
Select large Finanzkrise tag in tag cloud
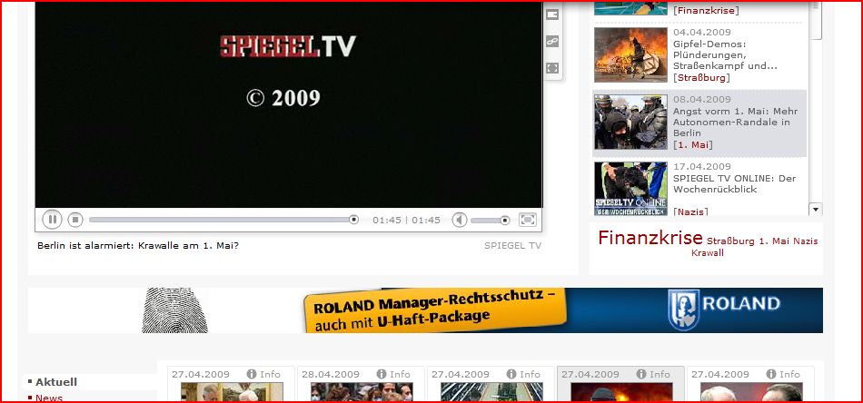pos(650,238)
